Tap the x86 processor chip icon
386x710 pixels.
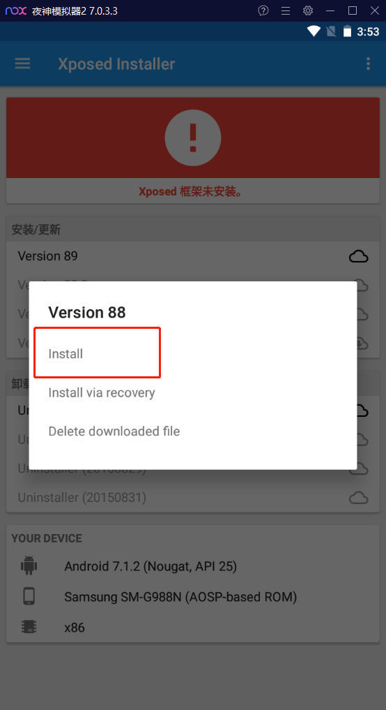pos(29,627)
